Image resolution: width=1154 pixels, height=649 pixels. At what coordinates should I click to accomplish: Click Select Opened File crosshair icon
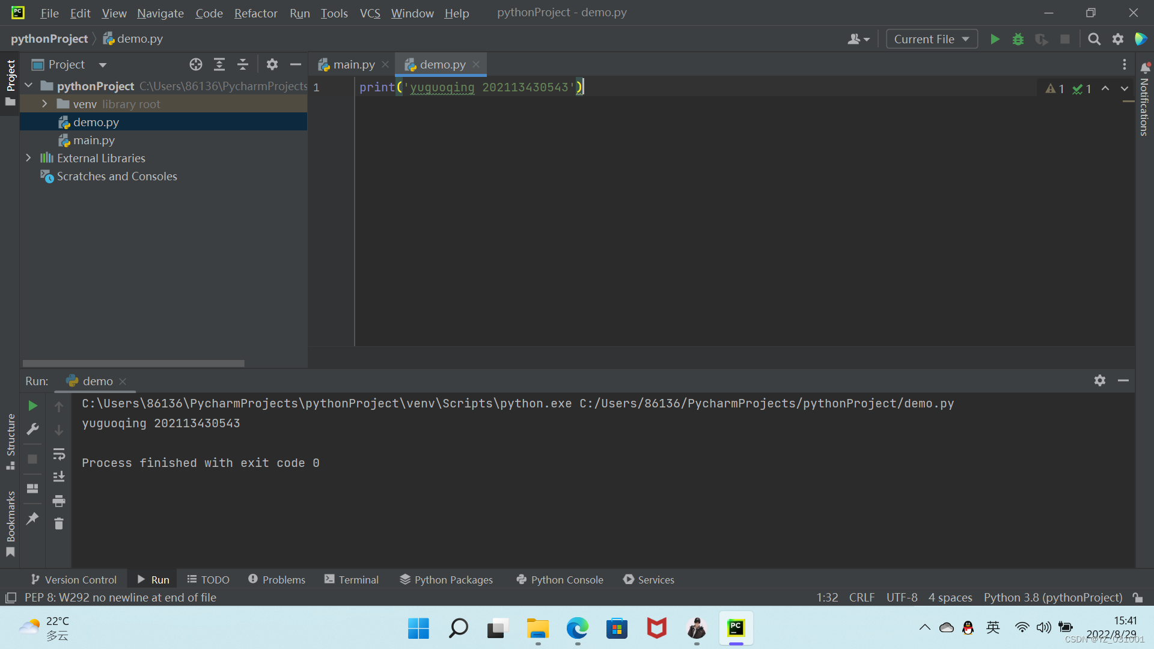(196, 64)
